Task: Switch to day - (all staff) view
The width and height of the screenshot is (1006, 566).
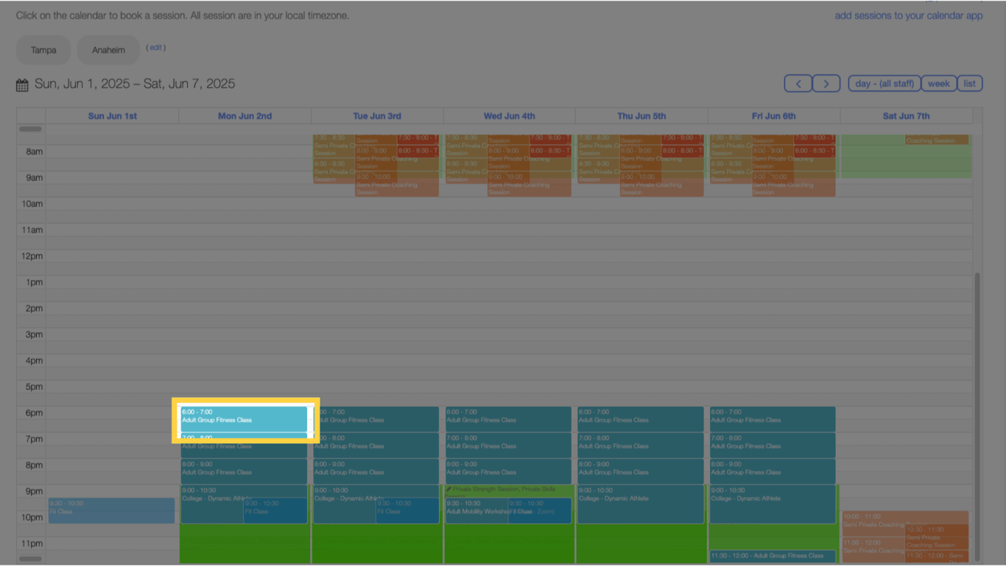Action: [x=884, y=83]
